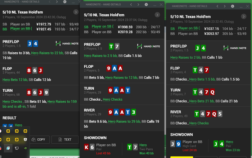Click '305 bb' stack size text
The image size is (252, 158).
point(228,34)
